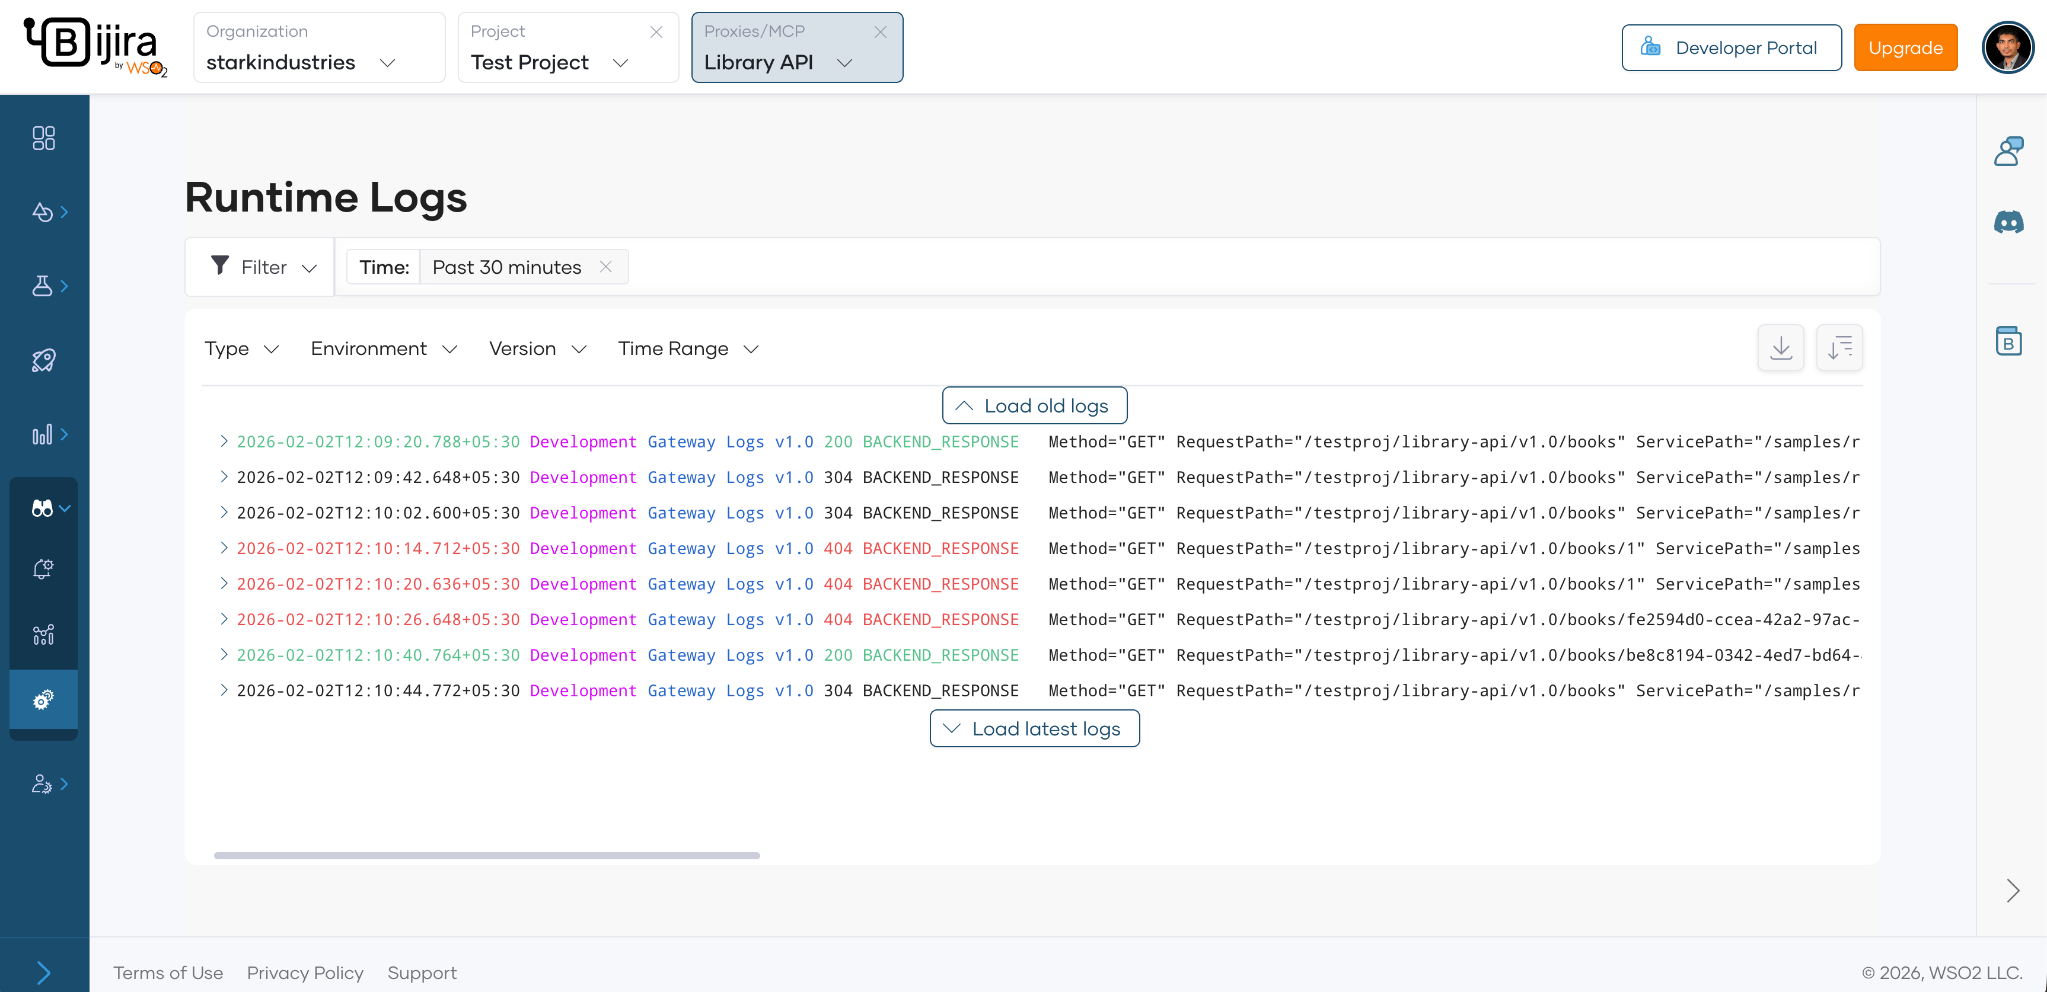Screen dimensions: 2047x992
Task: Open the Time Range filter dropdown
Action: 688,348
